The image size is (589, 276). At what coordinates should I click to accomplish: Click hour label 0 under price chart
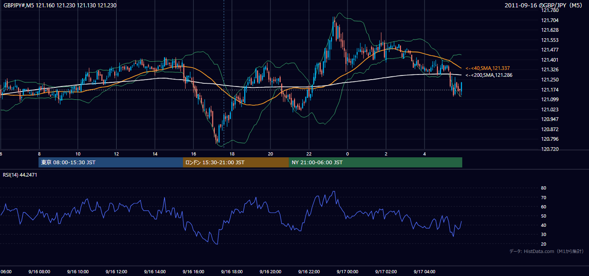pyautogui.click(x=348, y=154)
